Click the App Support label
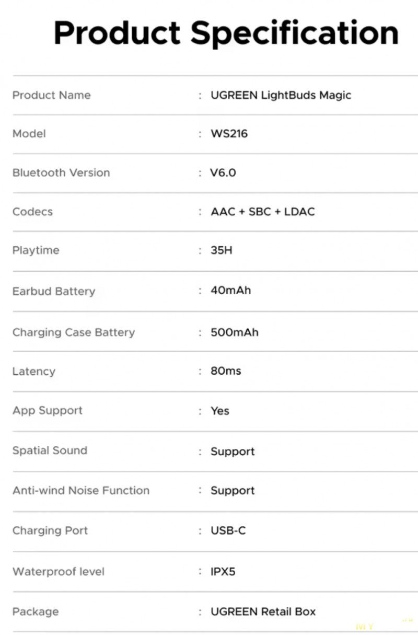Viewport: 418px width, 635px height. point(48,411)
